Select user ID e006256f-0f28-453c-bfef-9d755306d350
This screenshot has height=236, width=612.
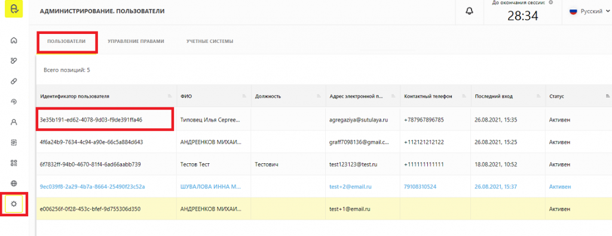click(90, 209)
